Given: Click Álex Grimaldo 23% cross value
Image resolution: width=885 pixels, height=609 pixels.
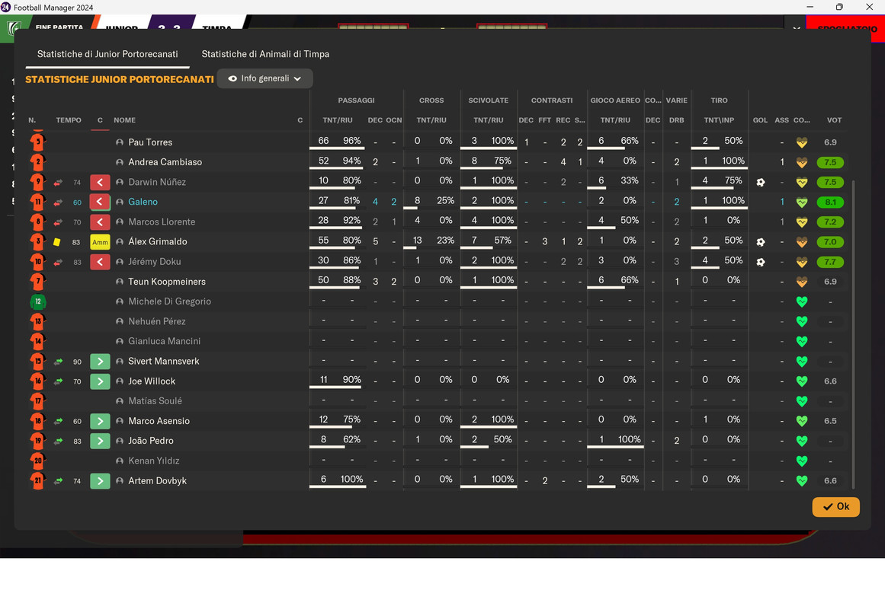Looking at the screenshot, I should (445, 241).
